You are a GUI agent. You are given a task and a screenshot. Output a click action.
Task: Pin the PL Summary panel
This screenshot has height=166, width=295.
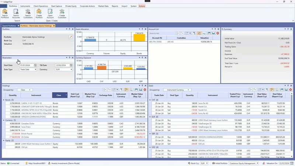point(288,29)
